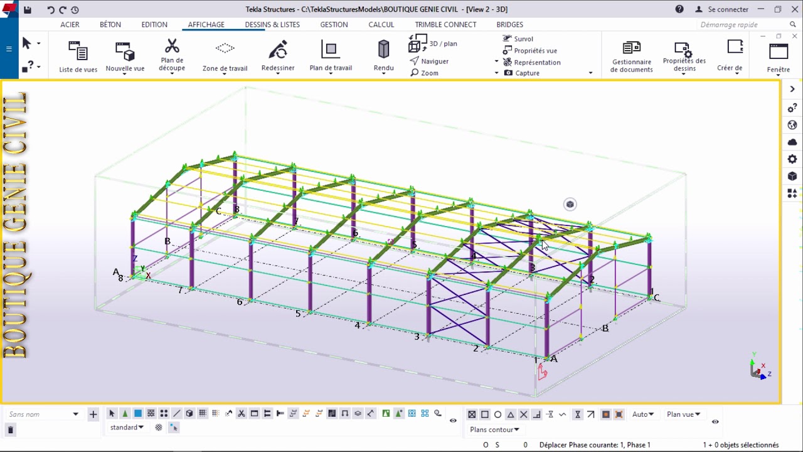The width and height of the screenshot is (803, 452).
Task: Open the standard filter dropdown
Action: tap(127, 428)
